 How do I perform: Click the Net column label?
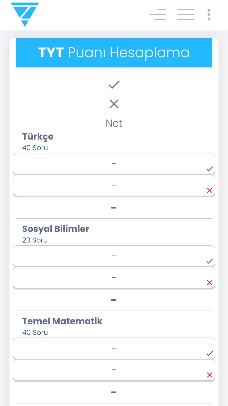(x=114, y=123)
